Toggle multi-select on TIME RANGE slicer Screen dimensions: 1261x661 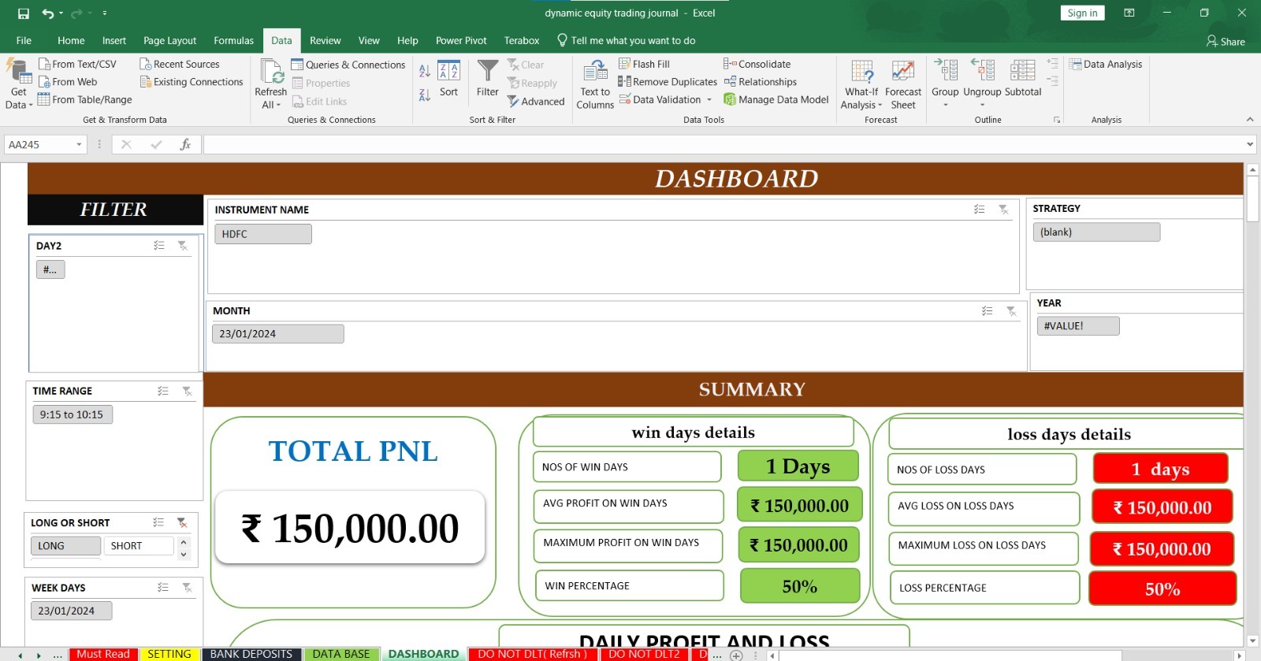coord(162,391)
